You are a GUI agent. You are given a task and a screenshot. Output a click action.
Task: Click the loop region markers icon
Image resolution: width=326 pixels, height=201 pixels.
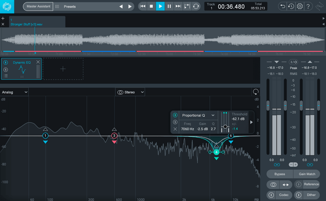187,7
